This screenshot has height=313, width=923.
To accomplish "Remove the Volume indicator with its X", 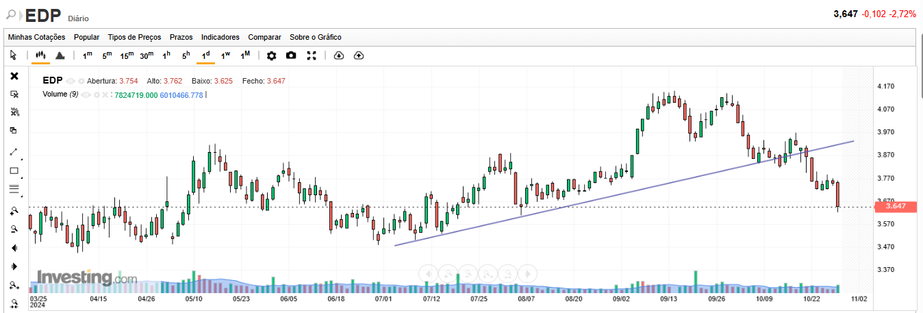I will pyautogui.click(x=105, y=95).
